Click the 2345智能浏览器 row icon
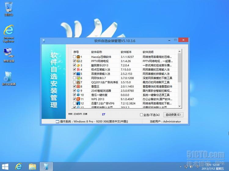 [78, 91]
